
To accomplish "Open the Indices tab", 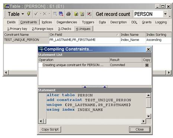I will (47, 22).
